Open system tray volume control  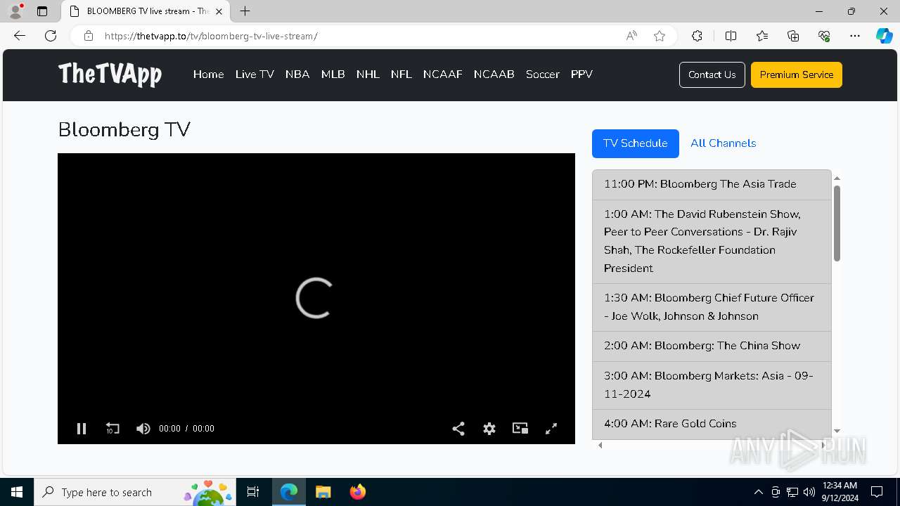809,492
